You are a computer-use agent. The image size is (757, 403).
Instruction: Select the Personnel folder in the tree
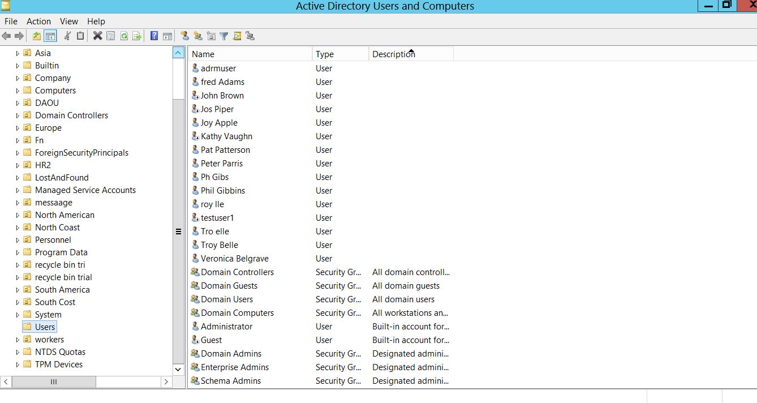pos(53,240)
